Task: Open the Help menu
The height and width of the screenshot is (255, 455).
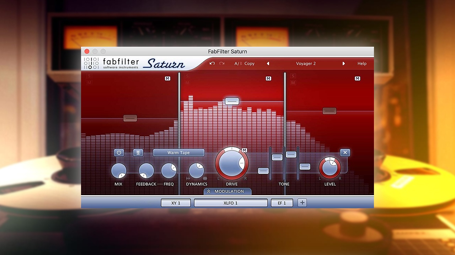Action: point(362,64)
